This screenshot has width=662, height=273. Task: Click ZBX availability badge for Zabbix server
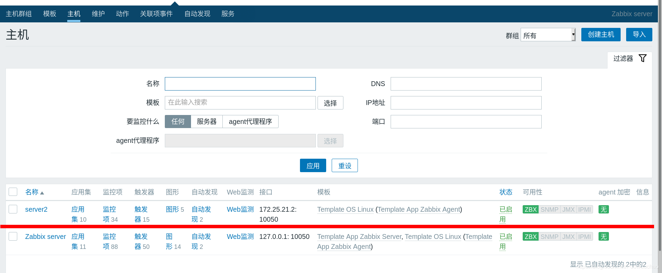coord(531,237)
